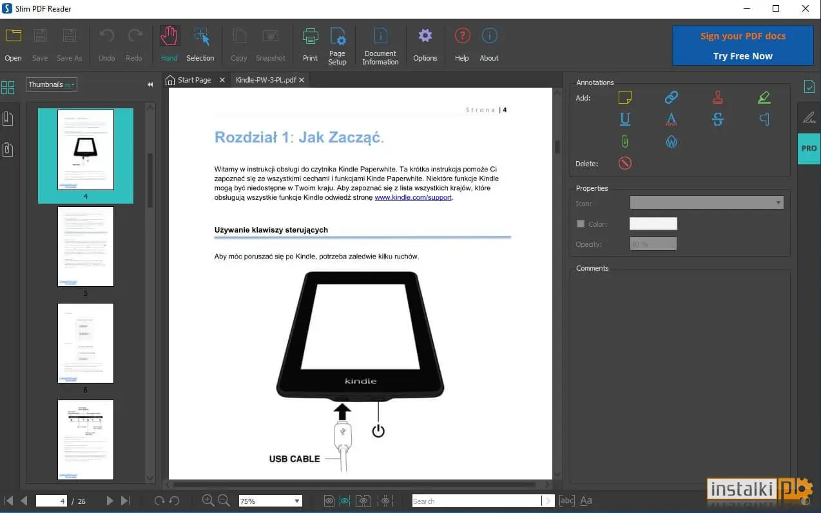Open the document check panel tab

click(809, 86)
